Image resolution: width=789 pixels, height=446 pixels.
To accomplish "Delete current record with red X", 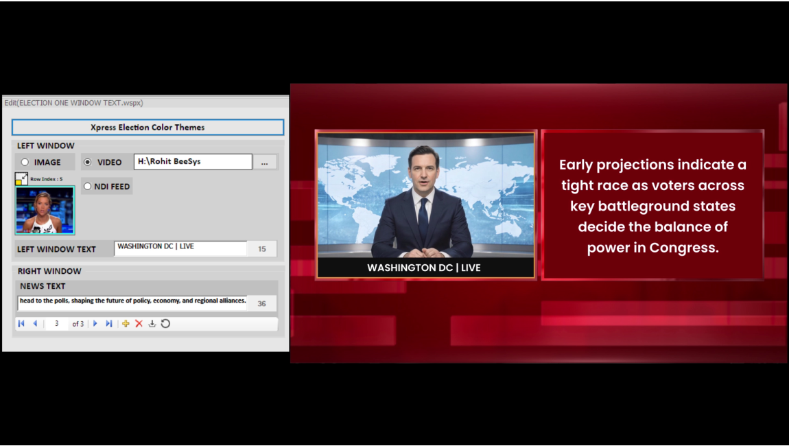I will (139, 324).
